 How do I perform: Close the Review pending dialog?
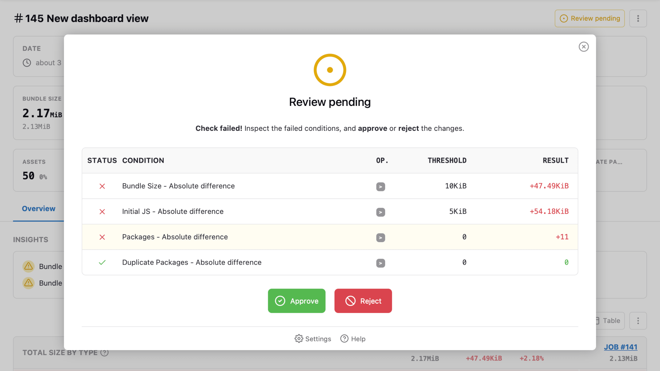coord(584,46)
